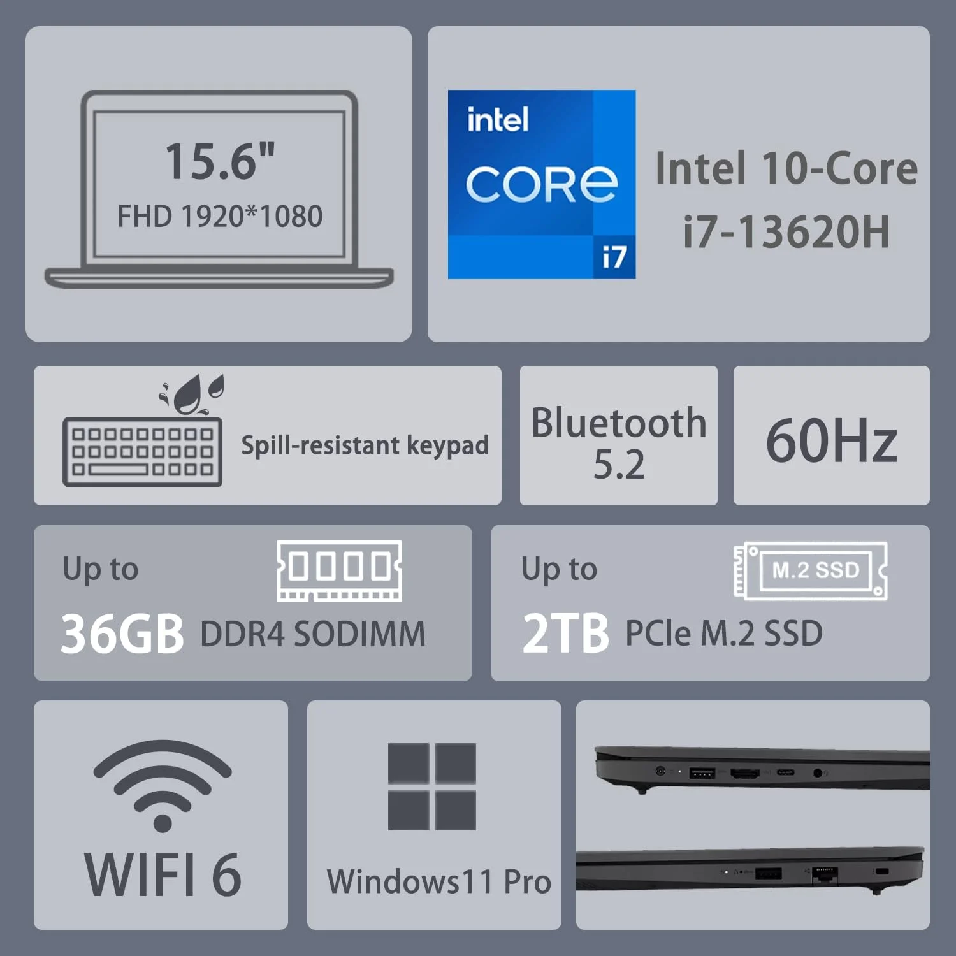This screenshot has height=956, width=956.
Task: Click the Intel Core i7 badge
Action: tap(542, 184)
